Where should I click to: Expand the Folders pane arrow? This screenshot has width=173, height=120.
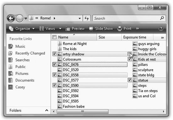(47, 110)
